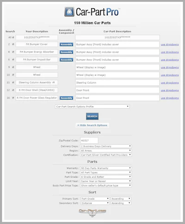185x224 pixels.
Task: Change Secondary Sort order Ascending dropdown
Action: tap(121, 203)
